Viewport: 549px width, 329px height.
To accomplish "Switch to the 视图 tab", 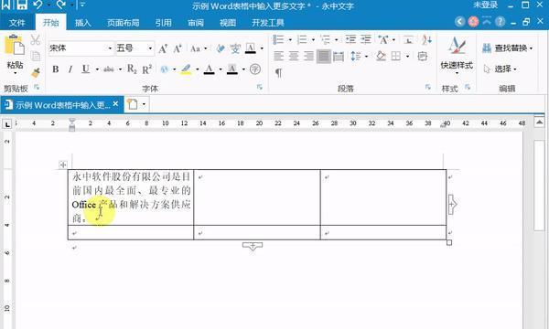I will click(x=228, y=23).
